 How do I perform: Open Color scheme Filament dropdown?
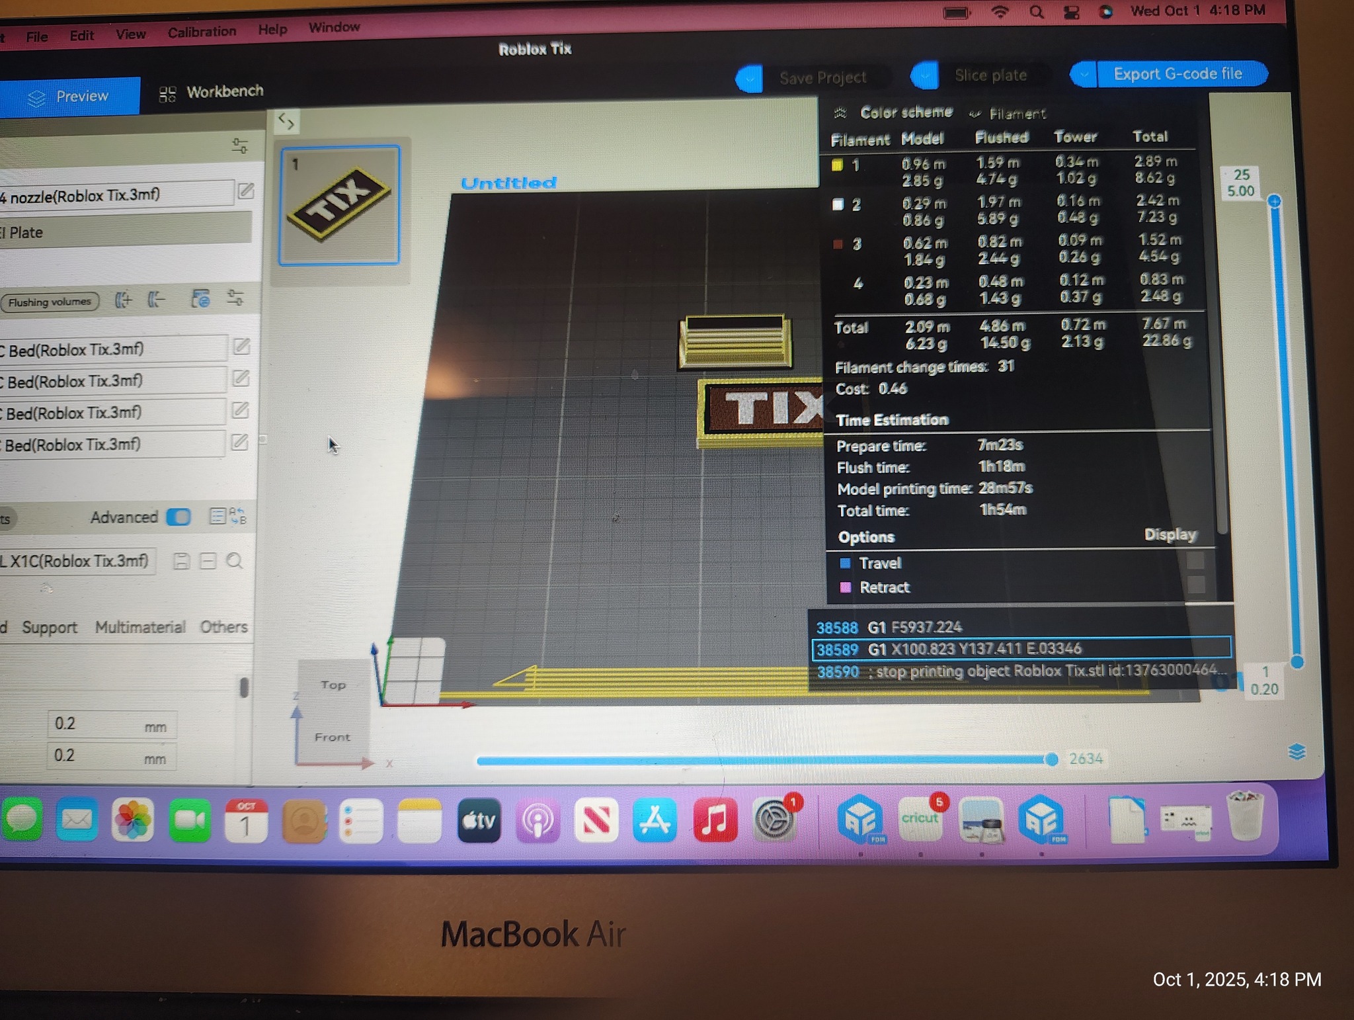1008,114
